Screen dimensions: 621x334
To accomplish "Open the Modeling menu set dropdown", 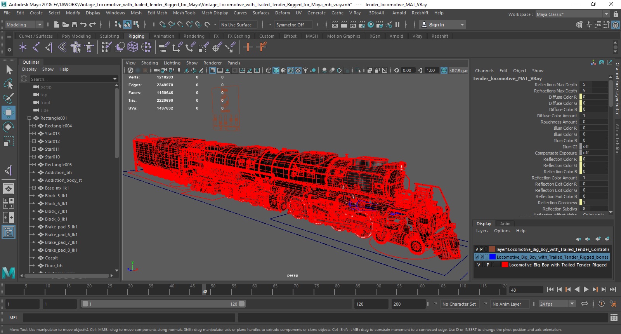I will 24,24.
